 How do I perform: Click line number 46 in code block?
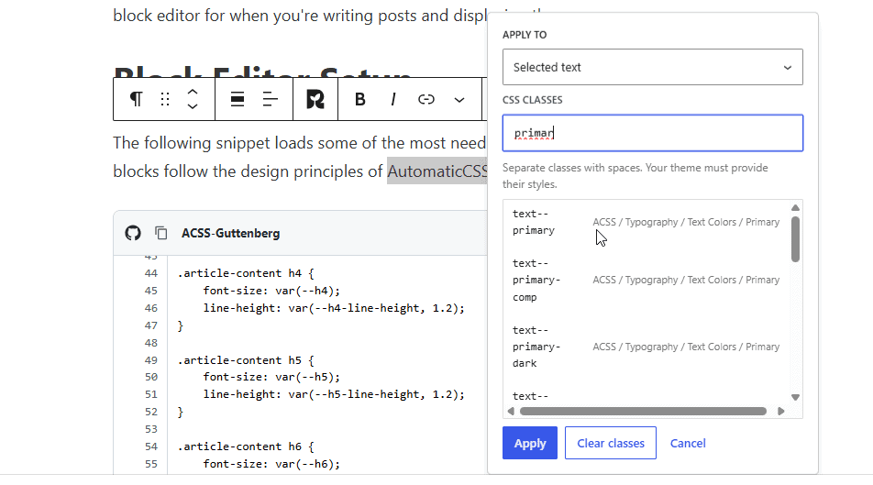(151, 308)
